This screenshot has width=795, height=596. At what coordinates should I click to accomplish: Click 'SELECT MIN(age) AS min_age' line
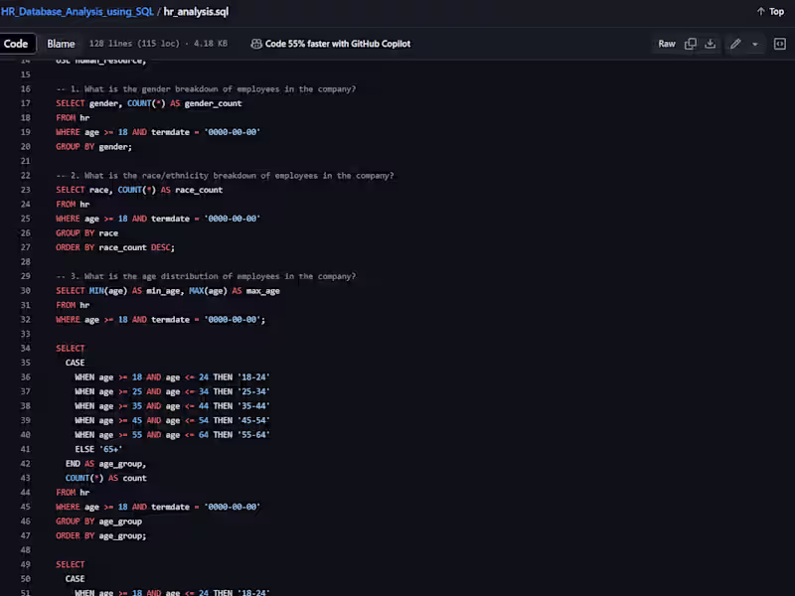[x=168, y=291]
